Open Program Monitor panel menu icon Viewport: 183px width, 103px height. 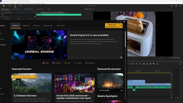[93, 9]
